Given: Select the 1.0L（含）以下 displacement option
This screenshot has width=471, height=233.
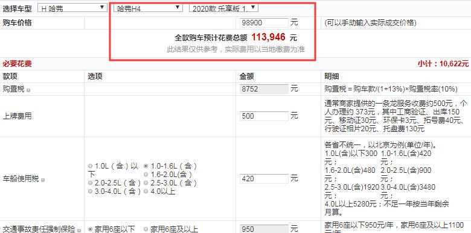Looking at the screenshot, I should pyautogui.click(x=91, y=166).
